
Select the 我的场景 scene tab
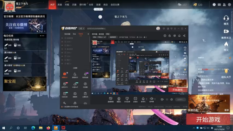coord(67,34)
